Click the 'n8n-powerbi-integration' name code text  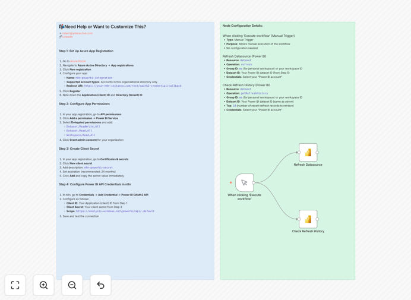pos(94,78)
